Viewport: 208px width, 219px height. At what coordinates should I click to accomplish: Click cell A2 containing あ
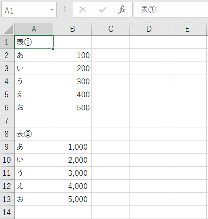[34, 55]
